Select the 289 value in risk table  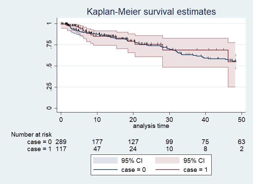[61, 141]
